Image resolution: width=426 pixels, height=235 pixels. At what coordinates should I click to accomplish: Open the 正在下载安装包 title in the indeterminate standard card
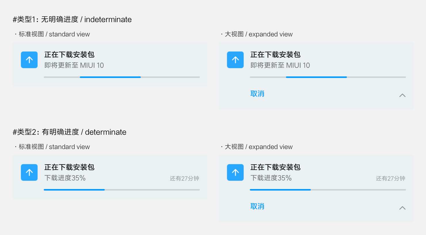click(69, 55)
